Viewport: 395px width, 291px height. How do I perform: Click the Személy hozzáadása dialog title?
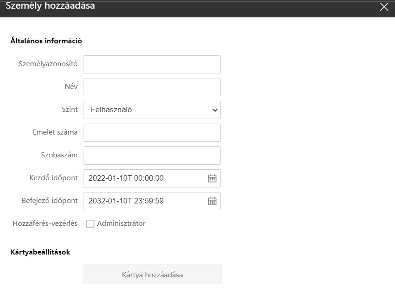pyautogui.click(x=50, y=5)
